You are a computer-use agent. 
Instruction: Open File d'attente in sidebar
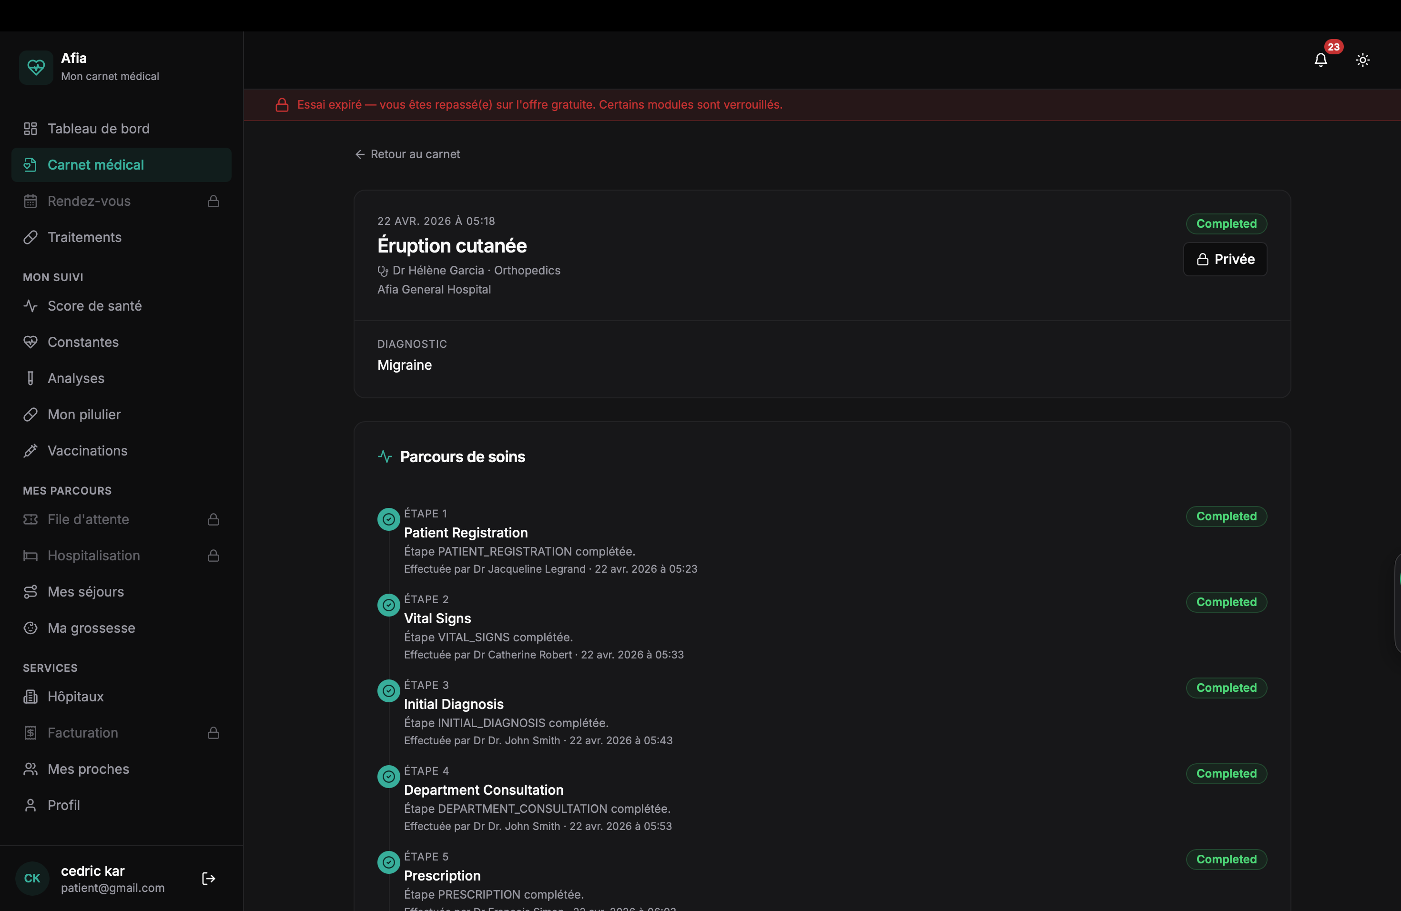coord(121,519)
